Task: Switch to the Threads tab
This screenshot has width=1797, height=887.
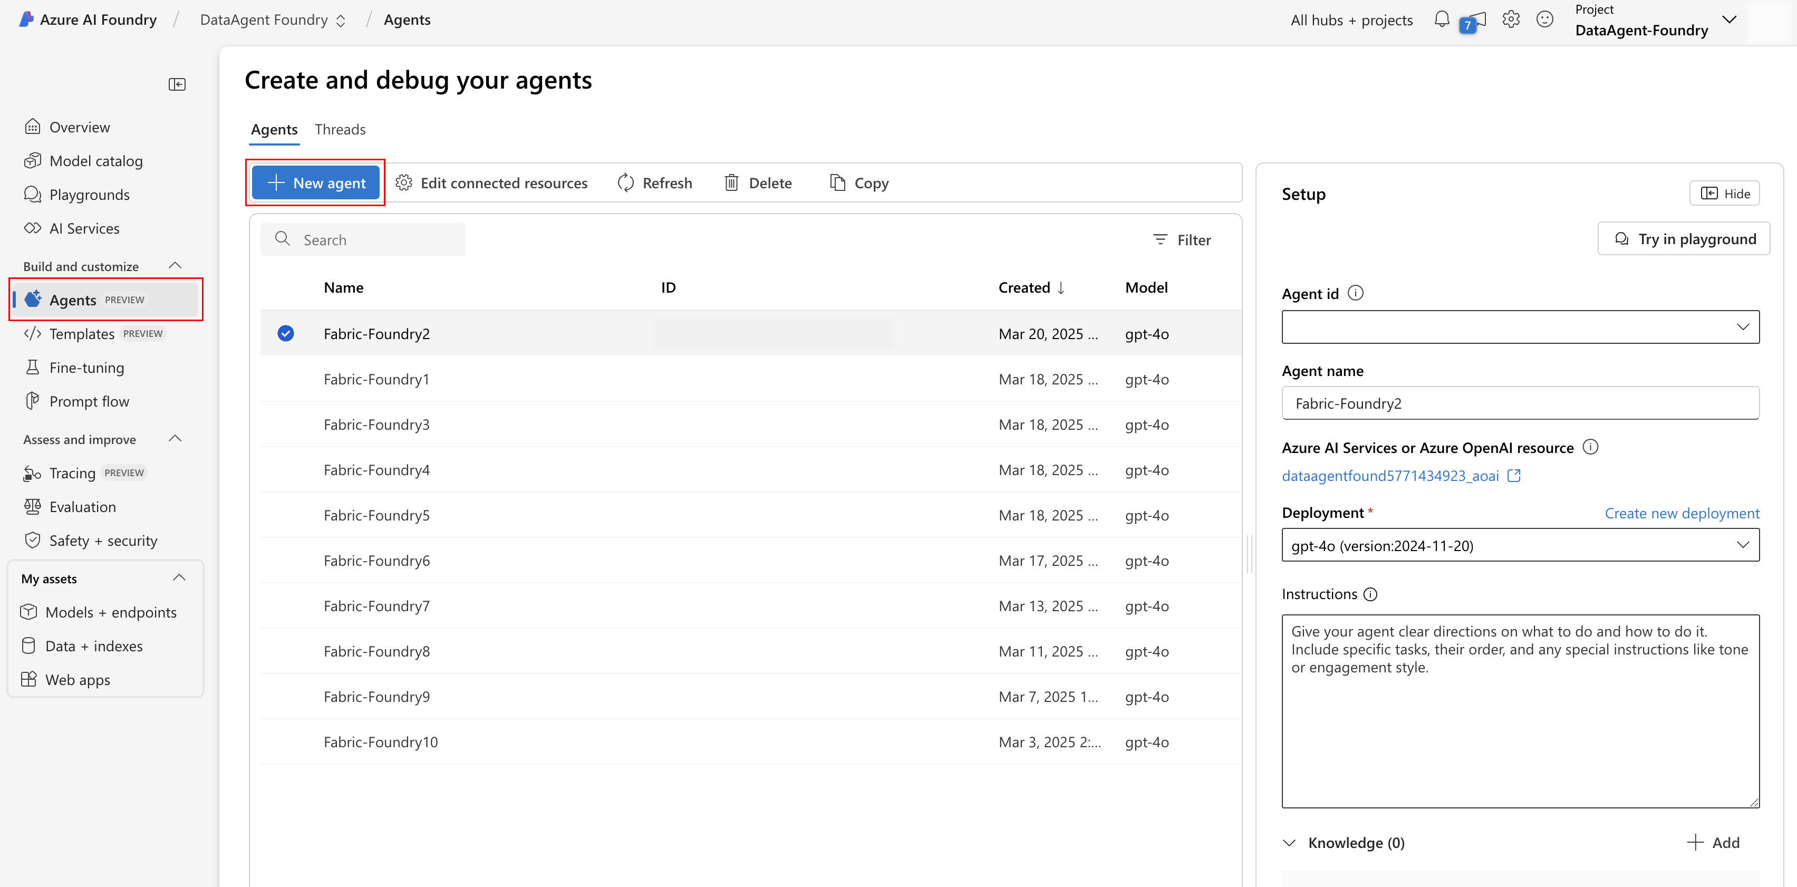Action: 340,130
